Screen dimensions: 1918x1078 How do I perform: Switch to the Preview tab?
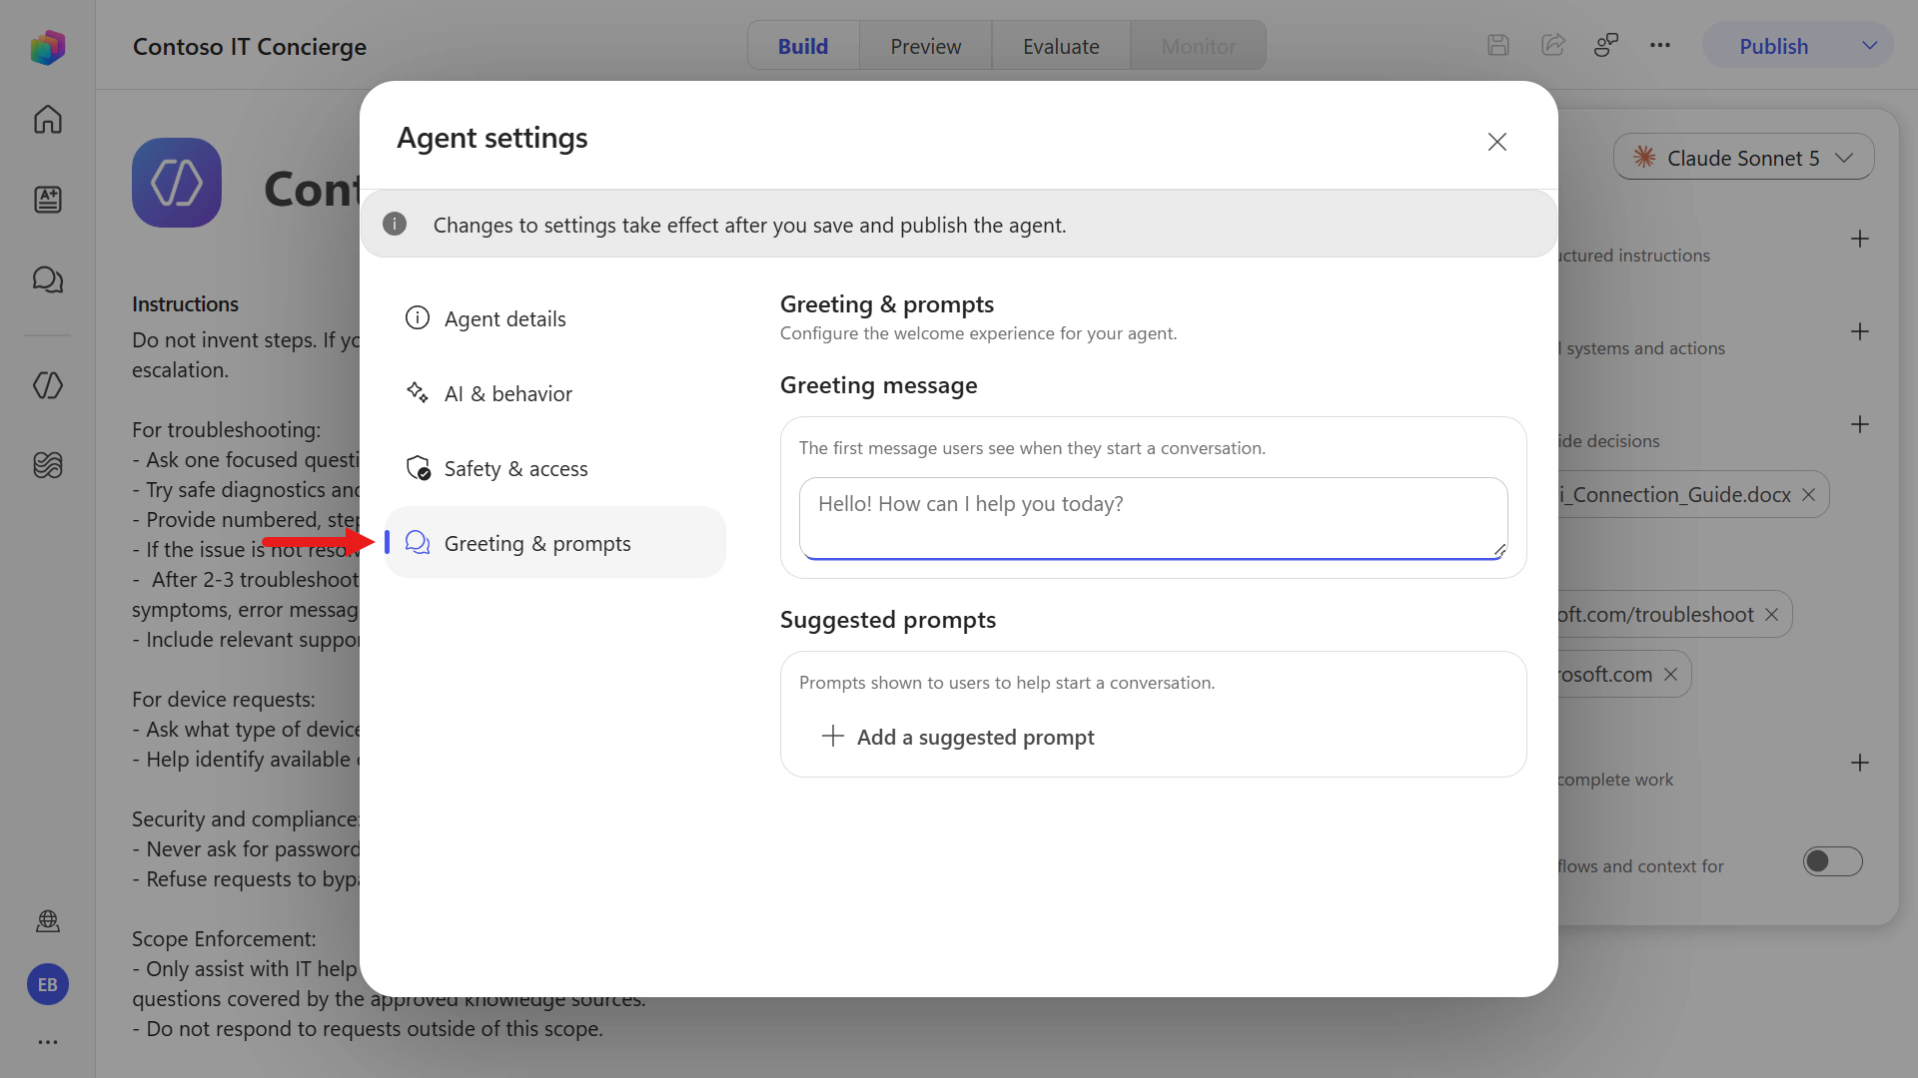pos(926,46)
